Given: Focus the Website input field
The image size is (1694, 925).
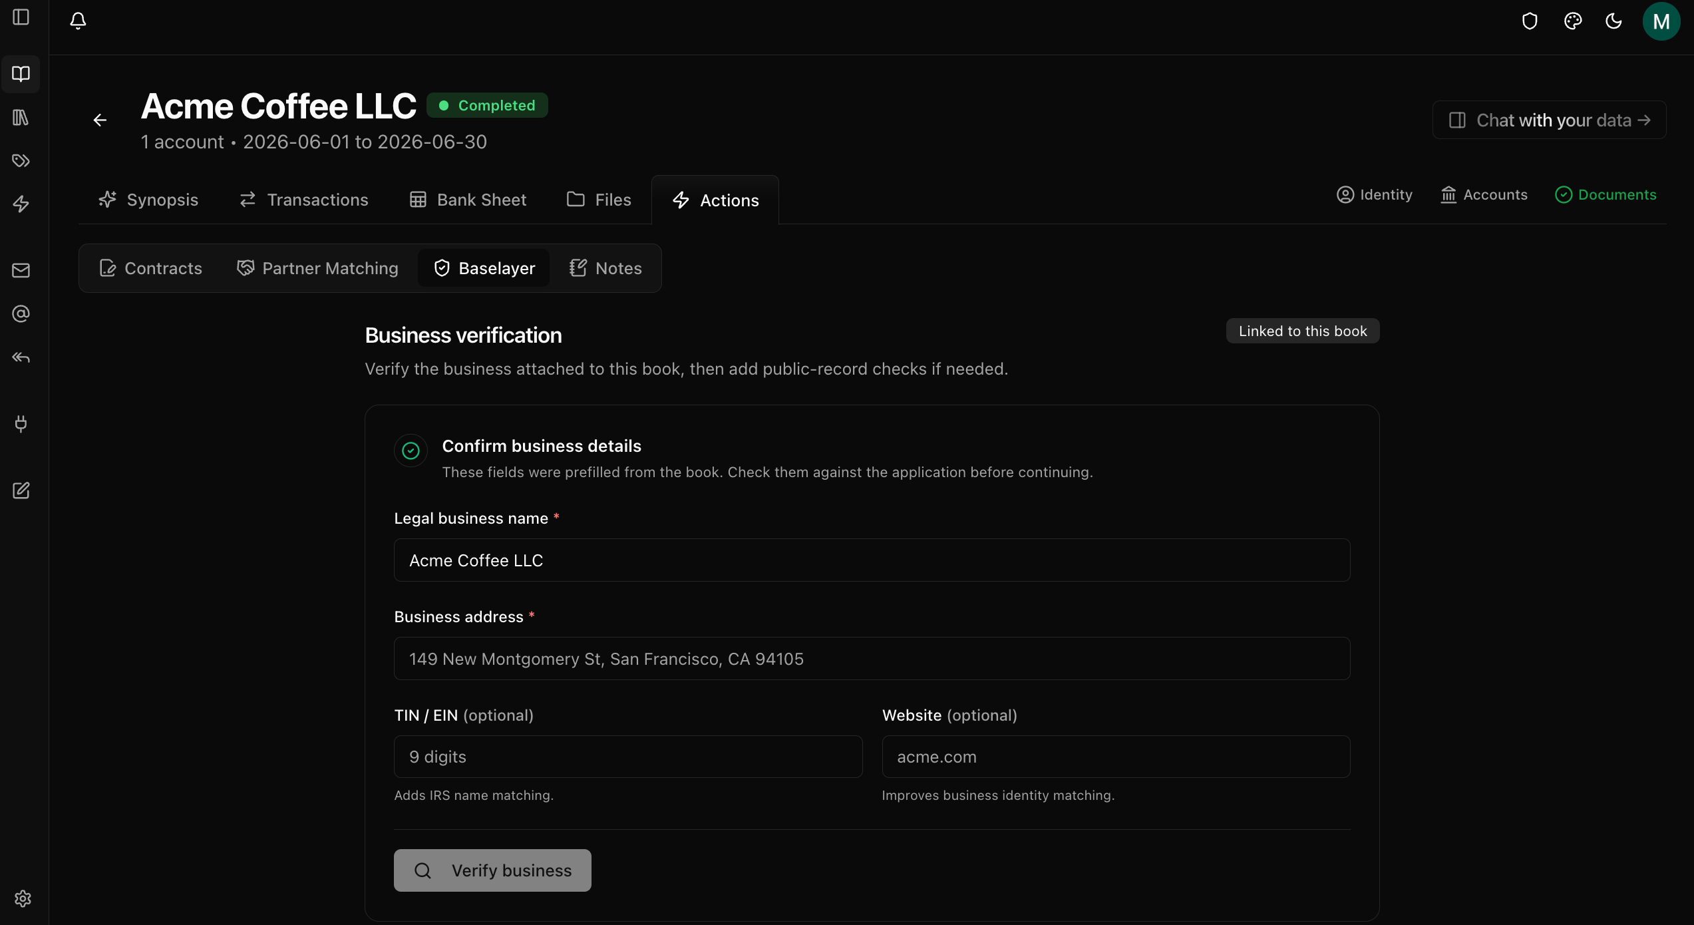Looking at the screenshot, I should click(x=1116, y=757).
